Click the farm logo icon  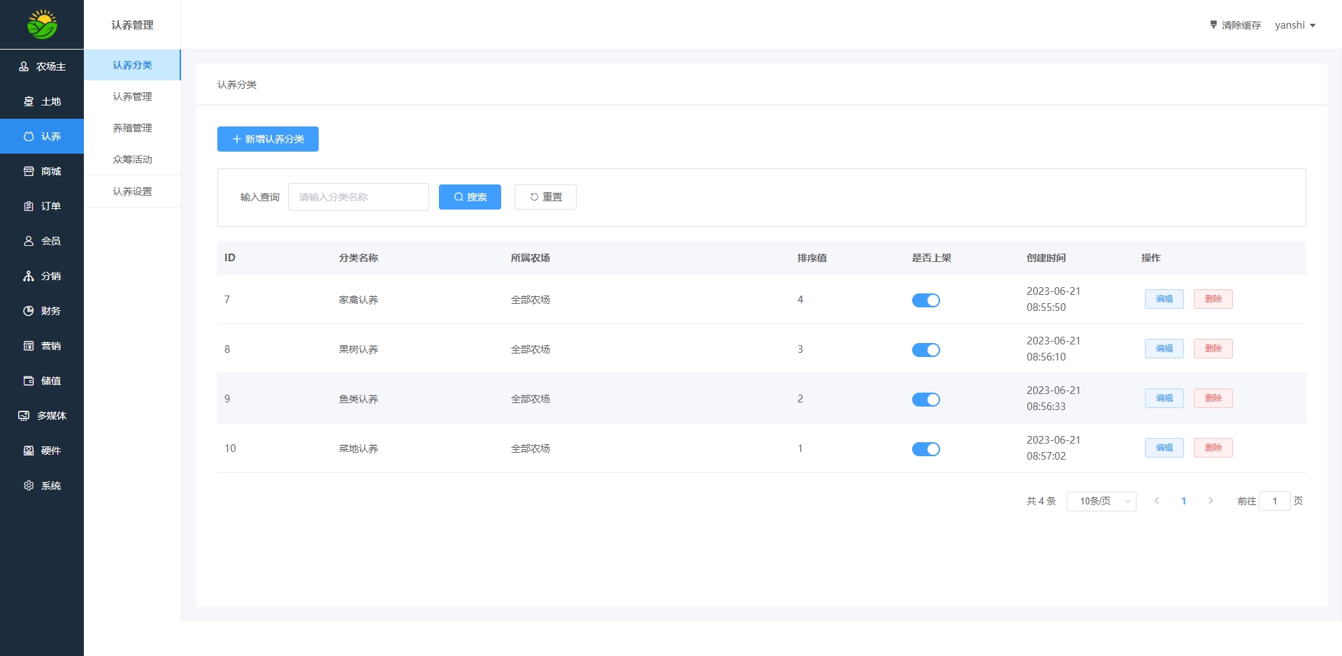pyautogui.click(x=42, y=24)
